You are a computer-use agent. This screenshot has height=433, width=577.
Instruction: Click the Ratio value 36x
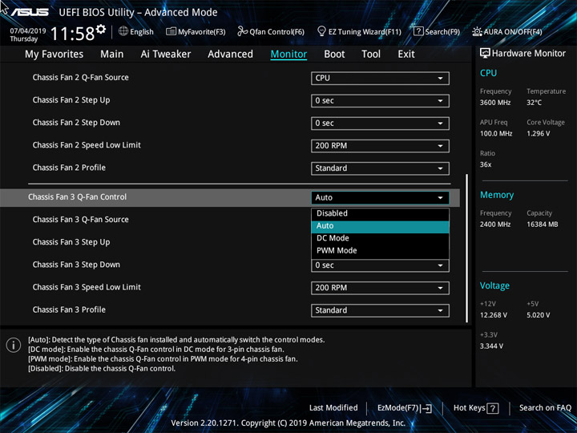tap(486, 164)
